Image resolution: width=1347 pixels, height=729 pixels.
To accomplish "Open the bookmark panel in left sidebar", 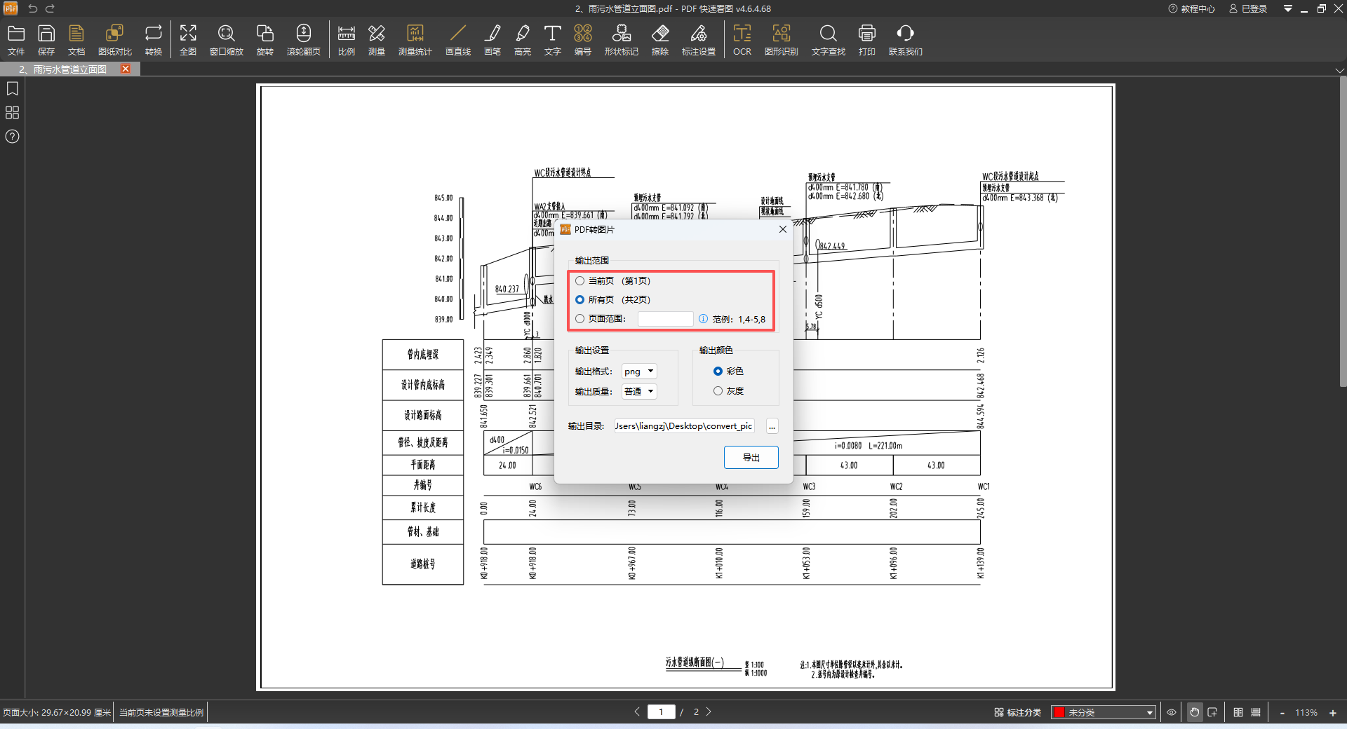I will point(12,89).
